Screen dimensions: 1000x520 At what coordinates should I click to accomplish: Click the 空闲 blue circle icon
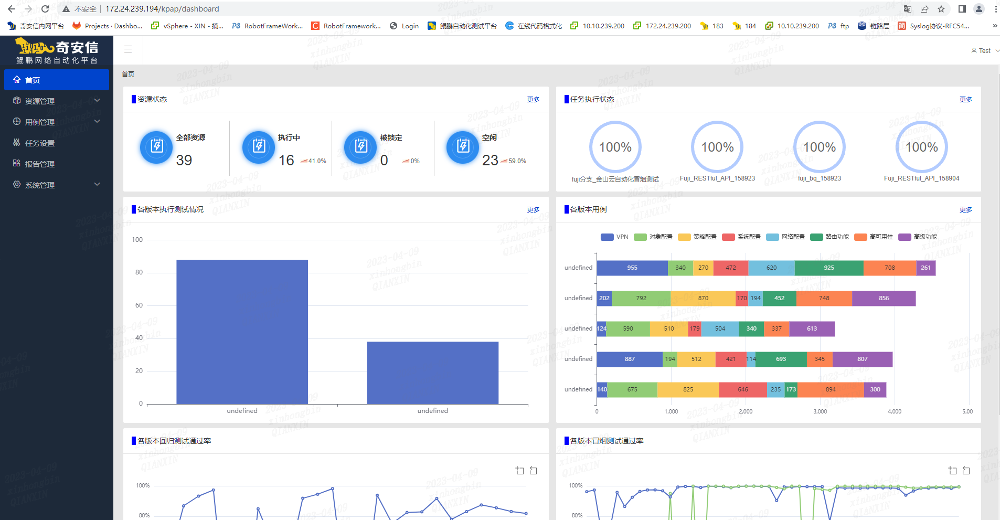tap(463, 147)
